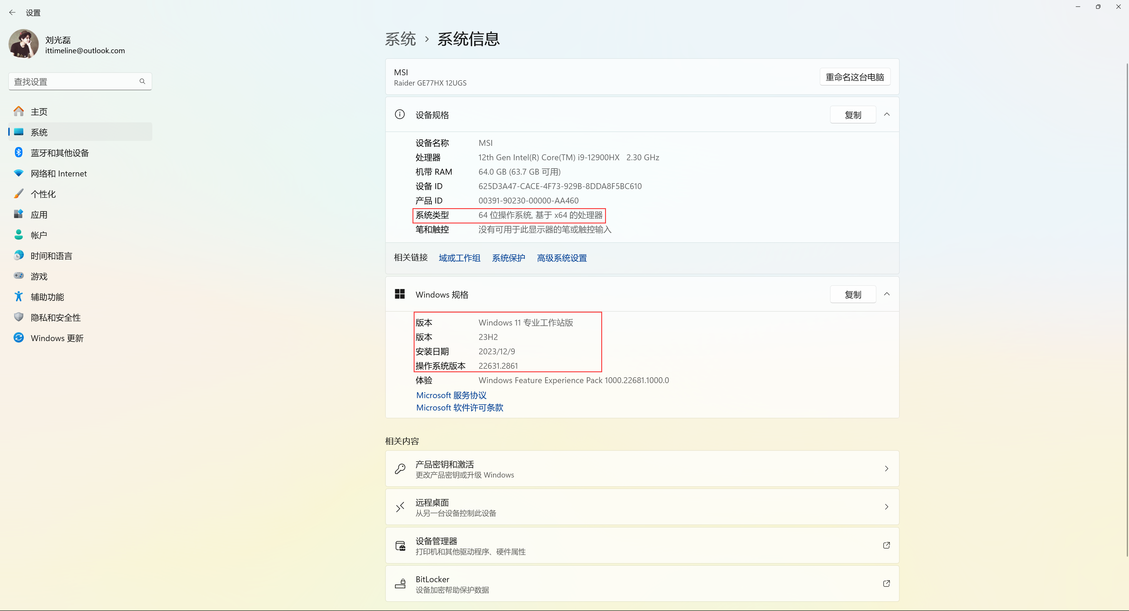1129x611 pixels.
Task: Click the 23H2 version value
Action: point(488,337)
